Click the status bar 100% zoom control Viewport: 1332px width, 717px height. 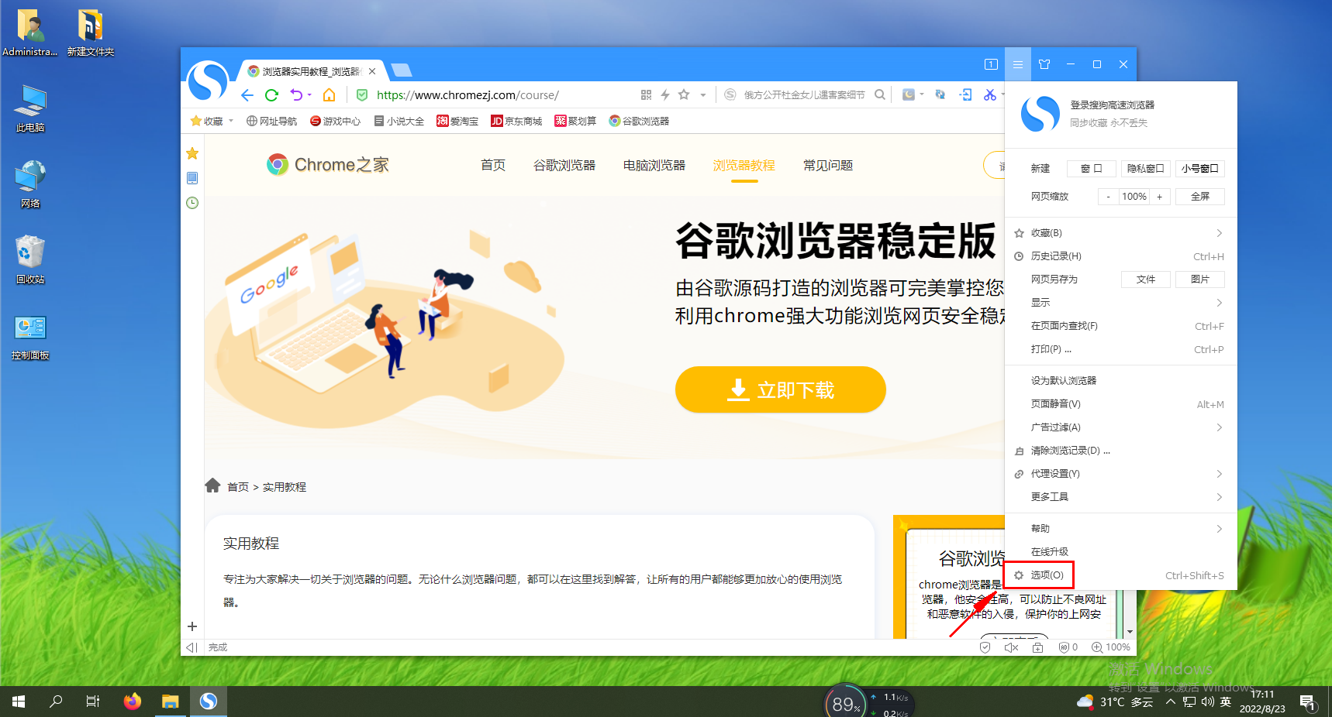pos(1111,647)
